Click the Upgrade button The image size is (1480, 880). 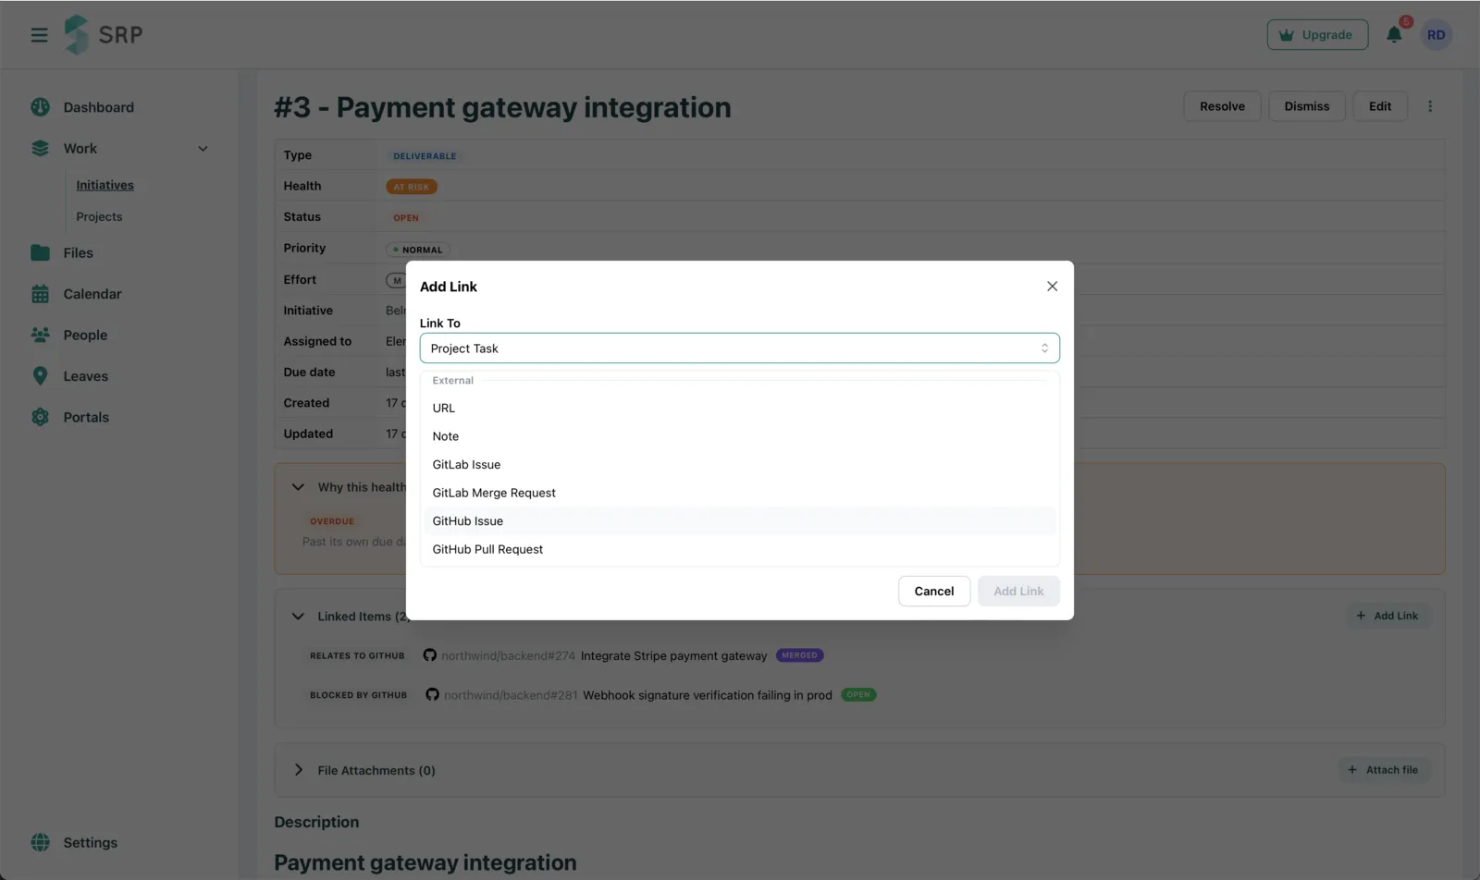(x=1317, y=35)
